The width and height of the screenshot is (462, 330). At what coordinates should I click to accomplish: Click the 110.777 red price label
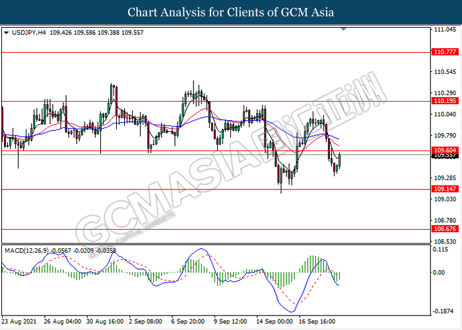(445, 52)
